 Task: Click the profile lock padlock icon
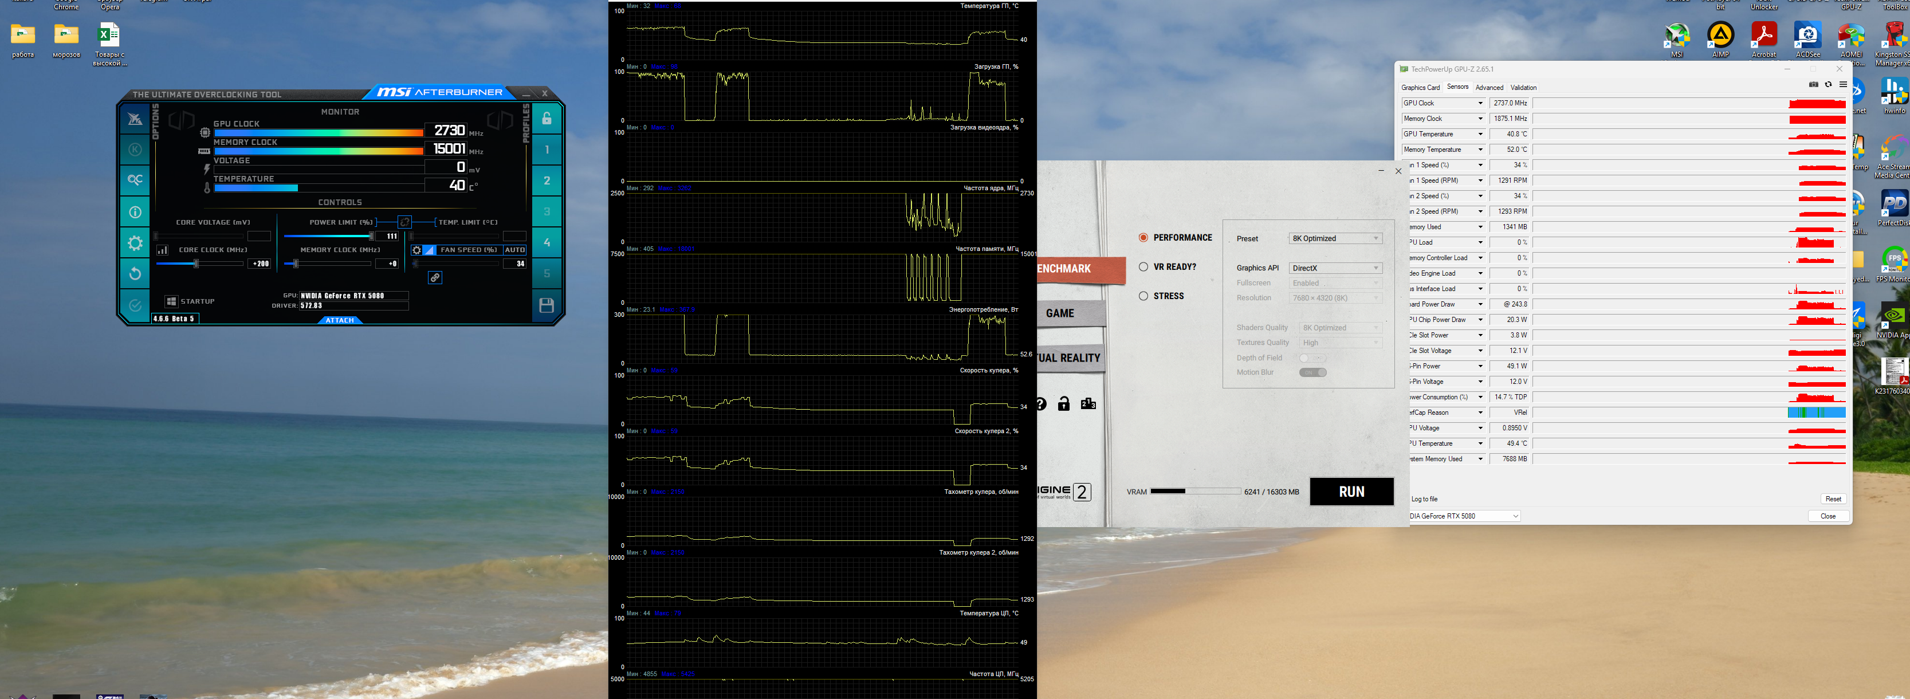(x=547, y=118)
